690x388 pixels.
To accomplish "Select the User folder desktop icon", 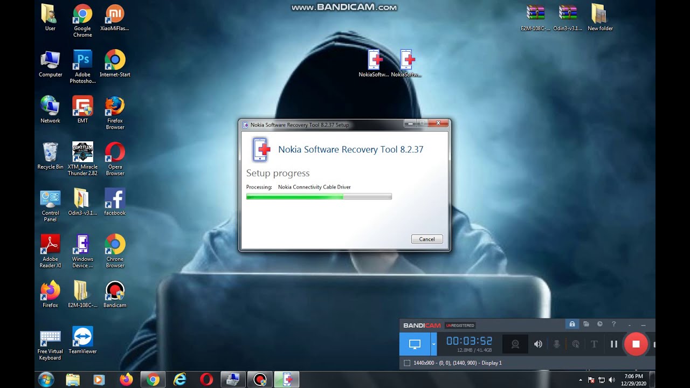I will 50,18.
